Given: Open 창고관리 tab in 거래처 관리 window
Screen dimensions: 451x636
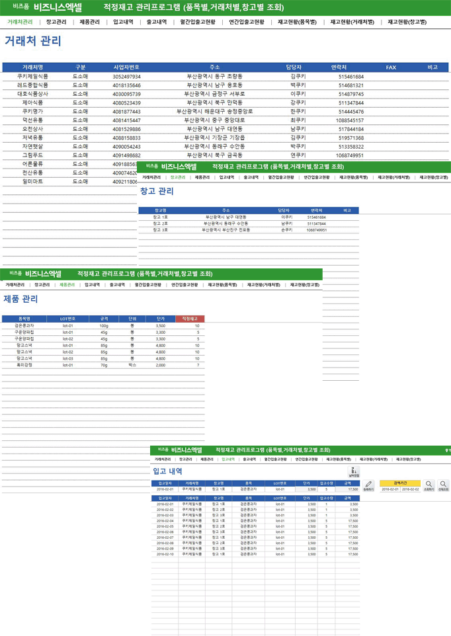Looking at the screenshot, I should pos(56,22).
